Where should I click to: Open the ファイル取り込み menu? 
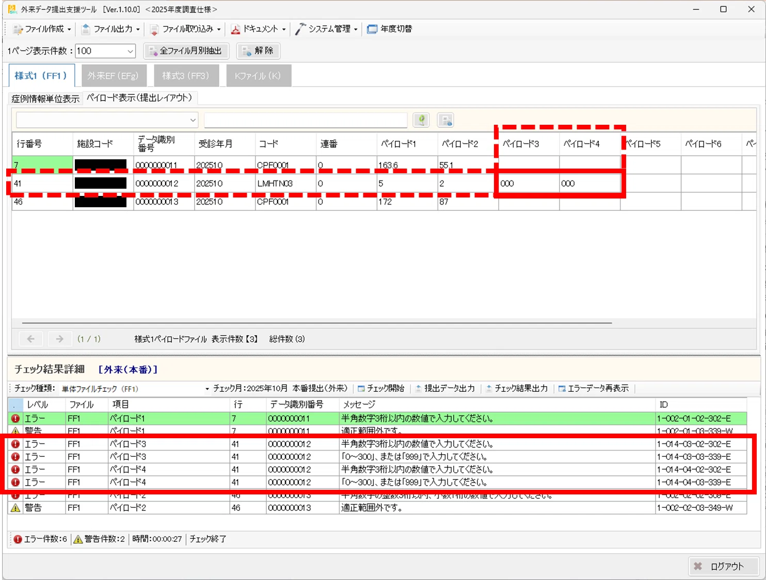point(185,29)
